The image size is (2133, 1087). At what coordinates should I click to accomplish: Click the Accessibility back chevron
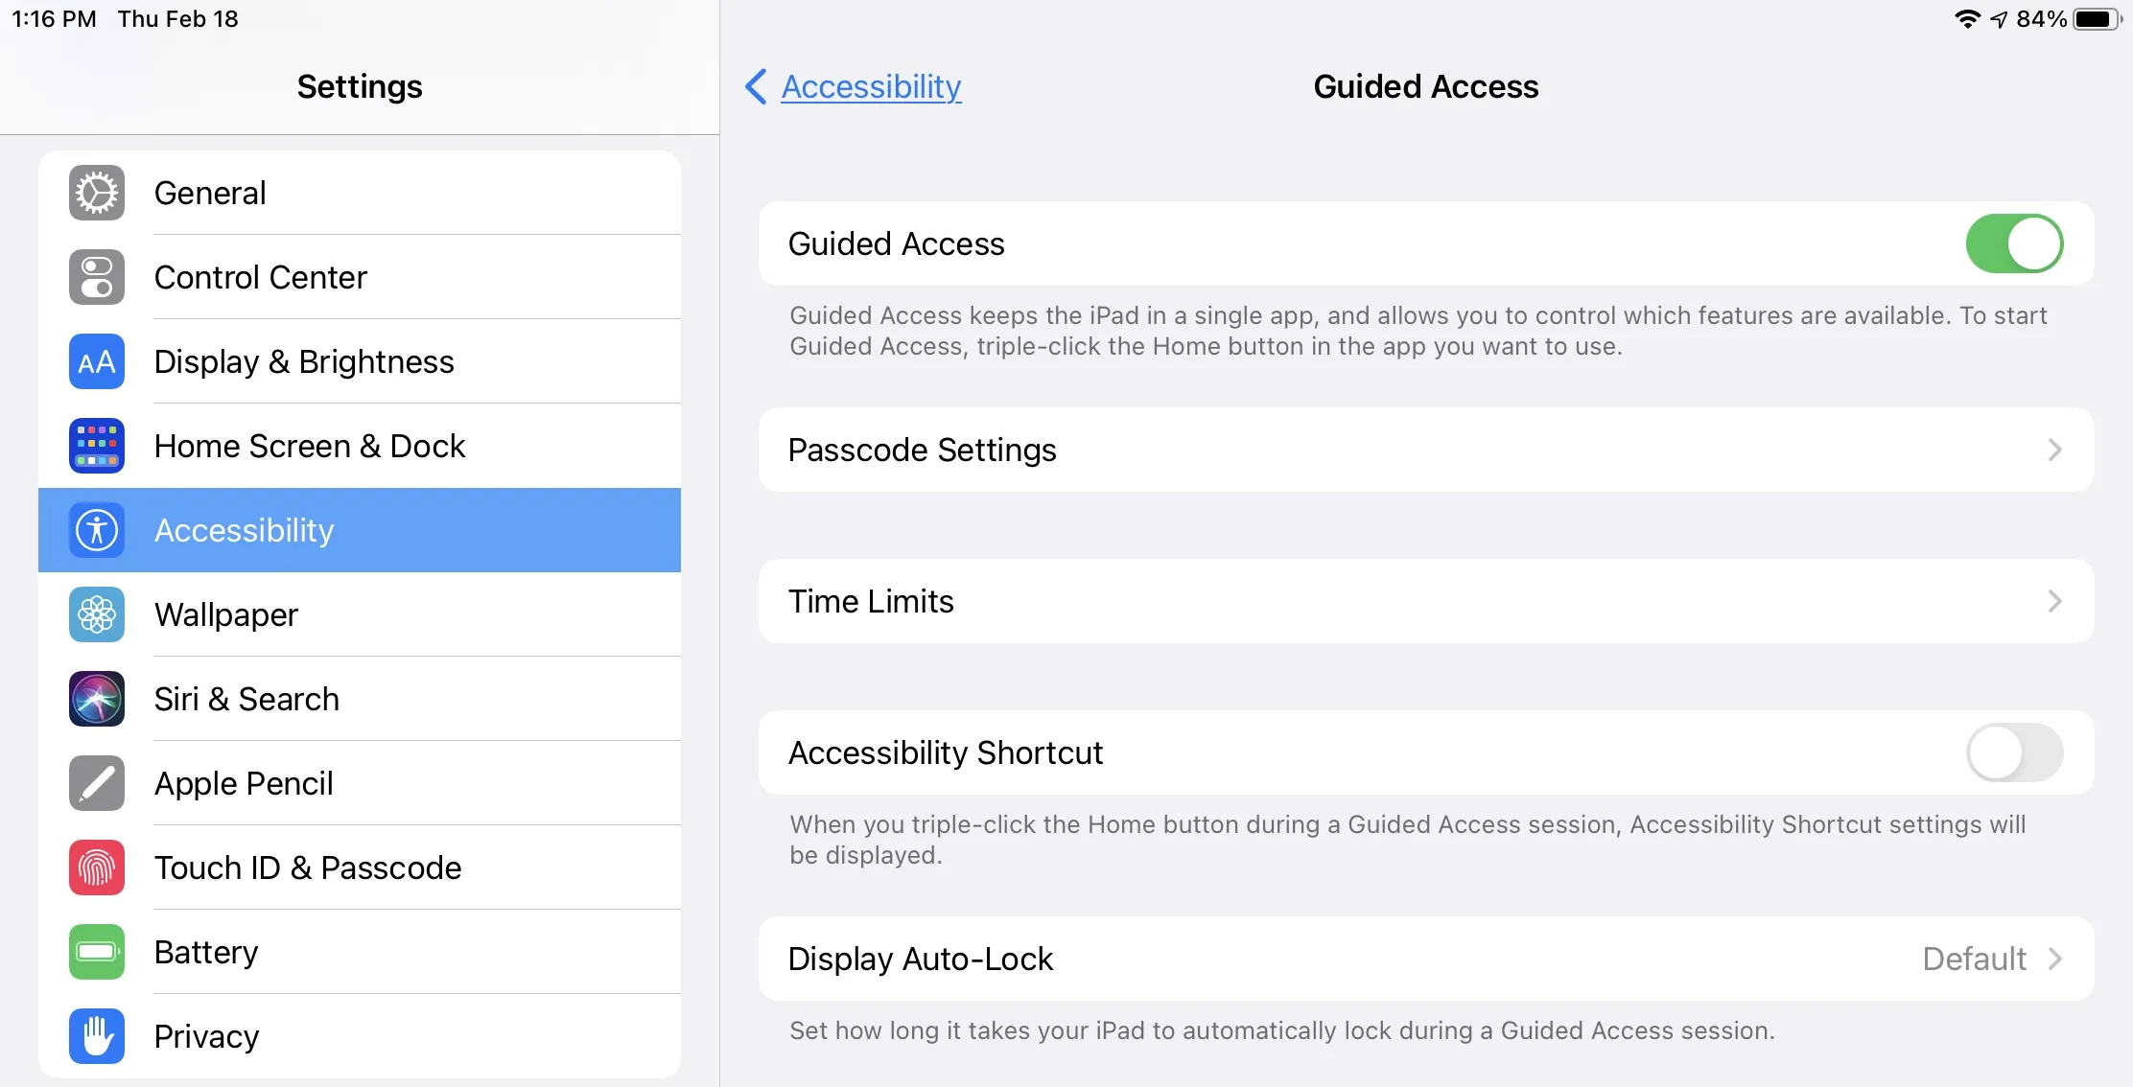758,86
